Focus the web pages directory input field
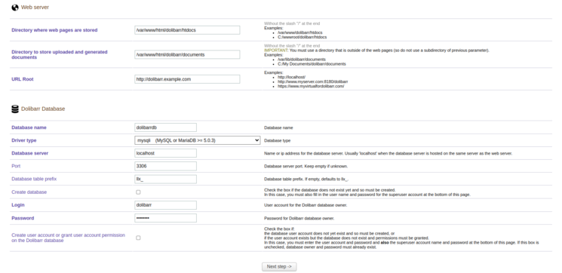Viewport: 562px width, 273px height. click(187, 30)
